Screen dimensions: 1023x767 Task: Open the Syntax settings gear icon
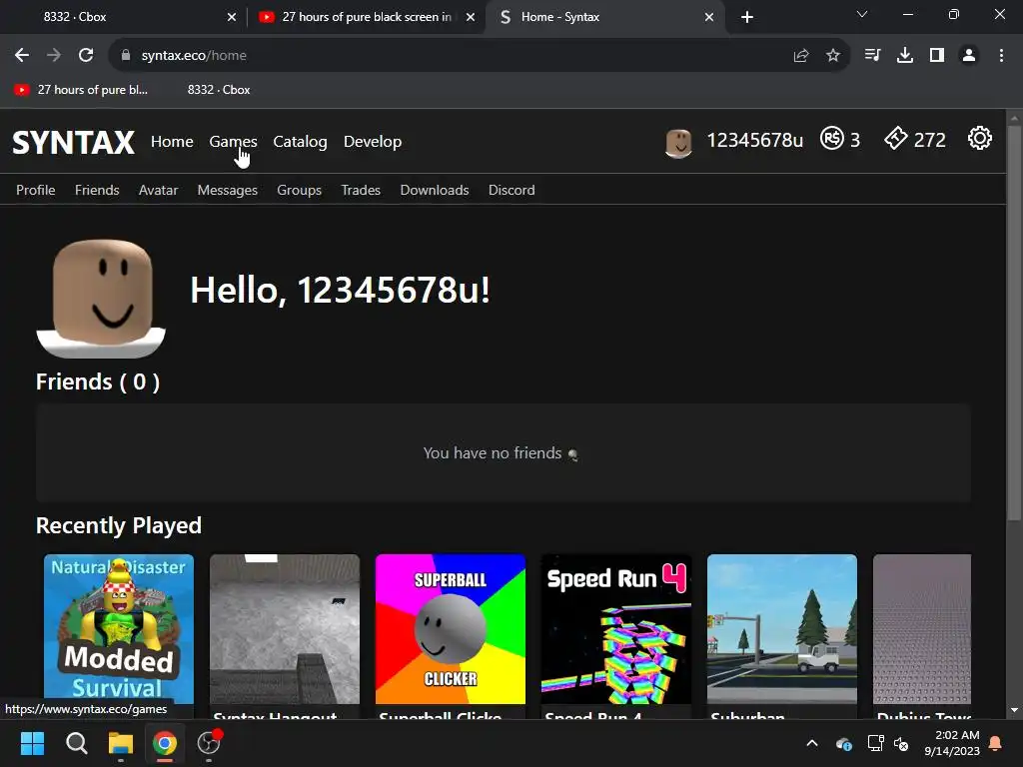coord(979,138)
